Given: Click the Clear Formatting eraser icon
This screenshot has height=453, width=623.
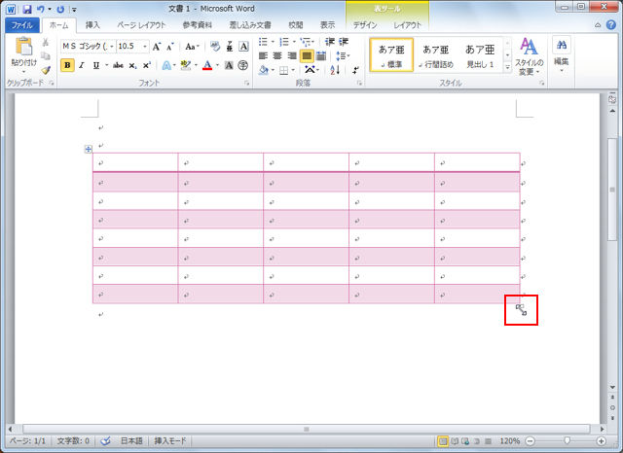Looking at the screenshot, I should coord(215,47).
